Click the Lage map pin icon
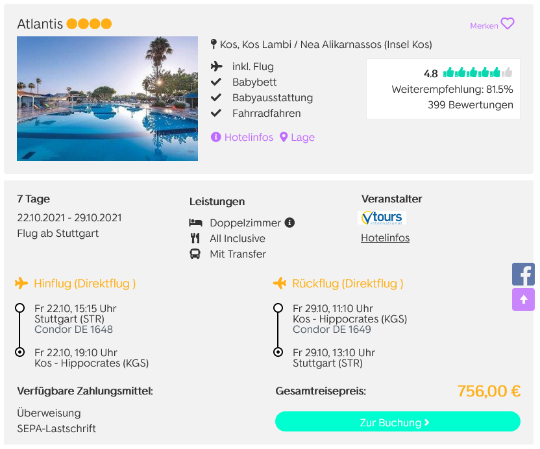 pyautogui.click(x=284, y=137)
